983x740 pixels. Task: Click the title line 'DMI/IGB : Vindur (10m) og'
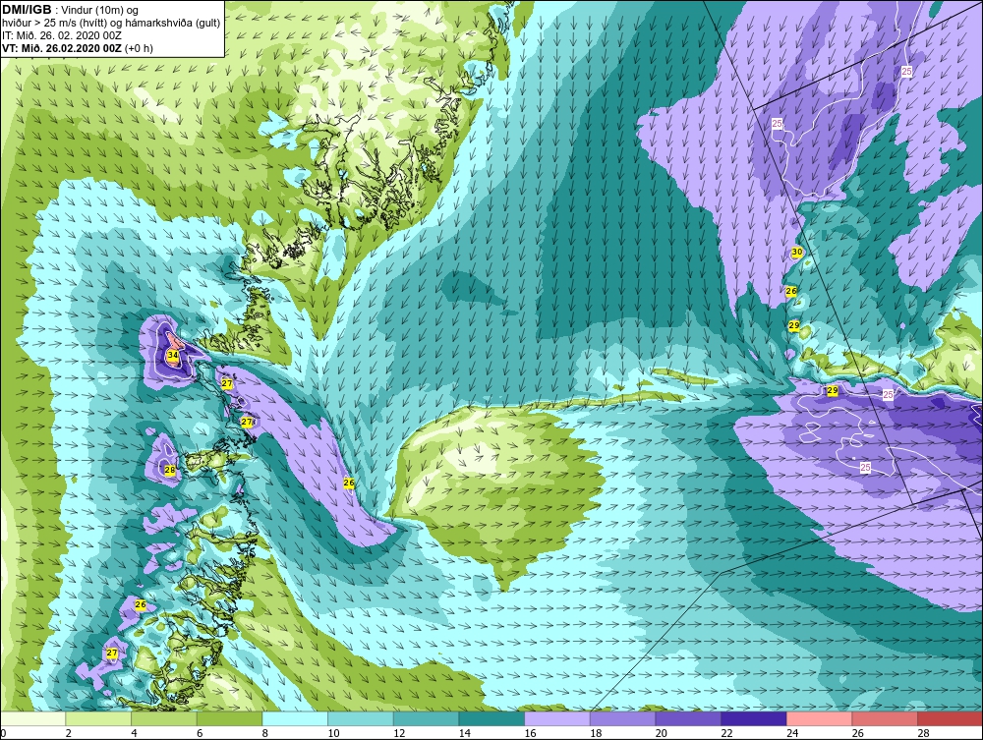[70, 10]
